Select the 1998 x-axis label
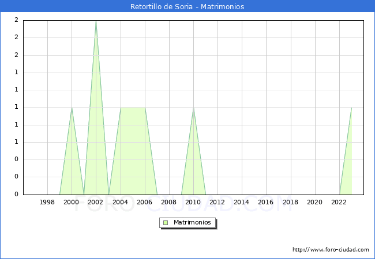 click(47, 202)
